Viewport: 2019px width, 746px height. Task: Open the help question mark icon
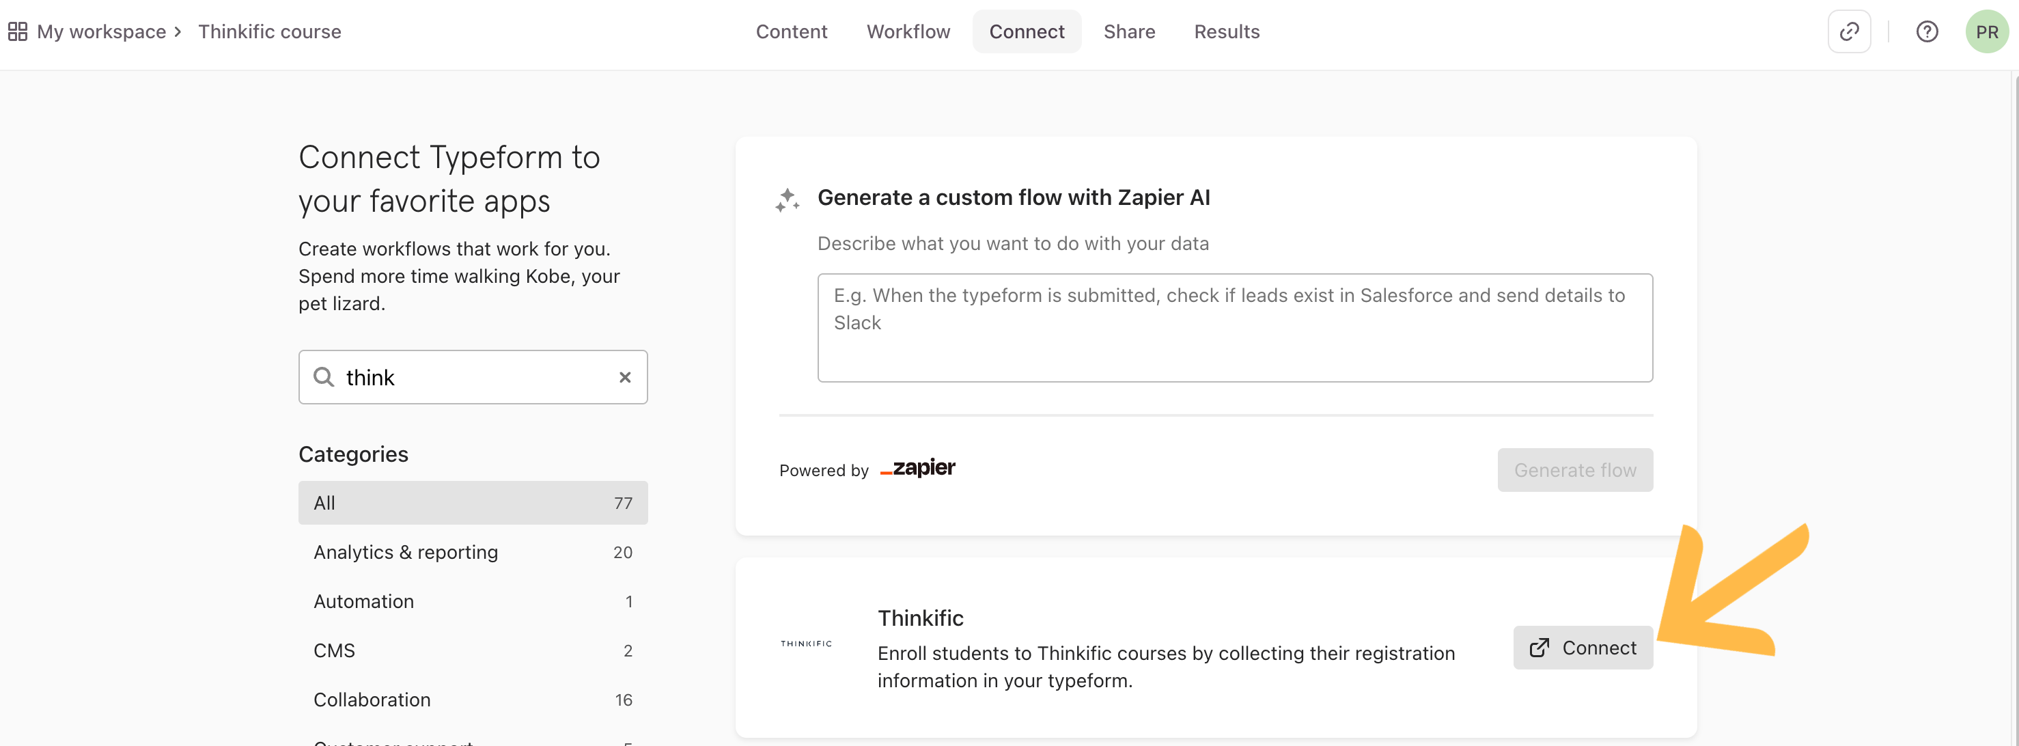pyautogui.click(x=1927, y=31)
